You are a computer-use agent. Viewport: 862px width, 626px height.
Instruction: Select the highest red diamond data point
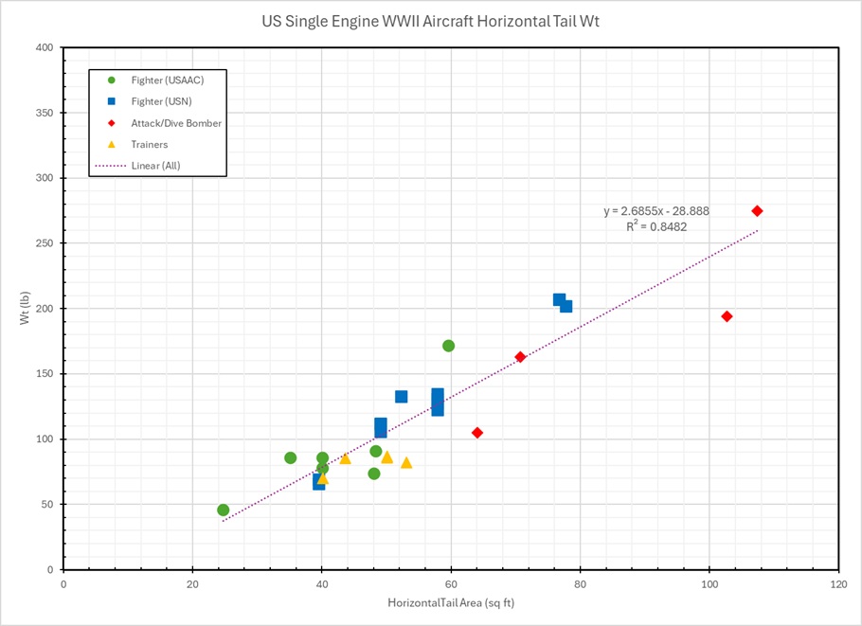pos(757,211)
